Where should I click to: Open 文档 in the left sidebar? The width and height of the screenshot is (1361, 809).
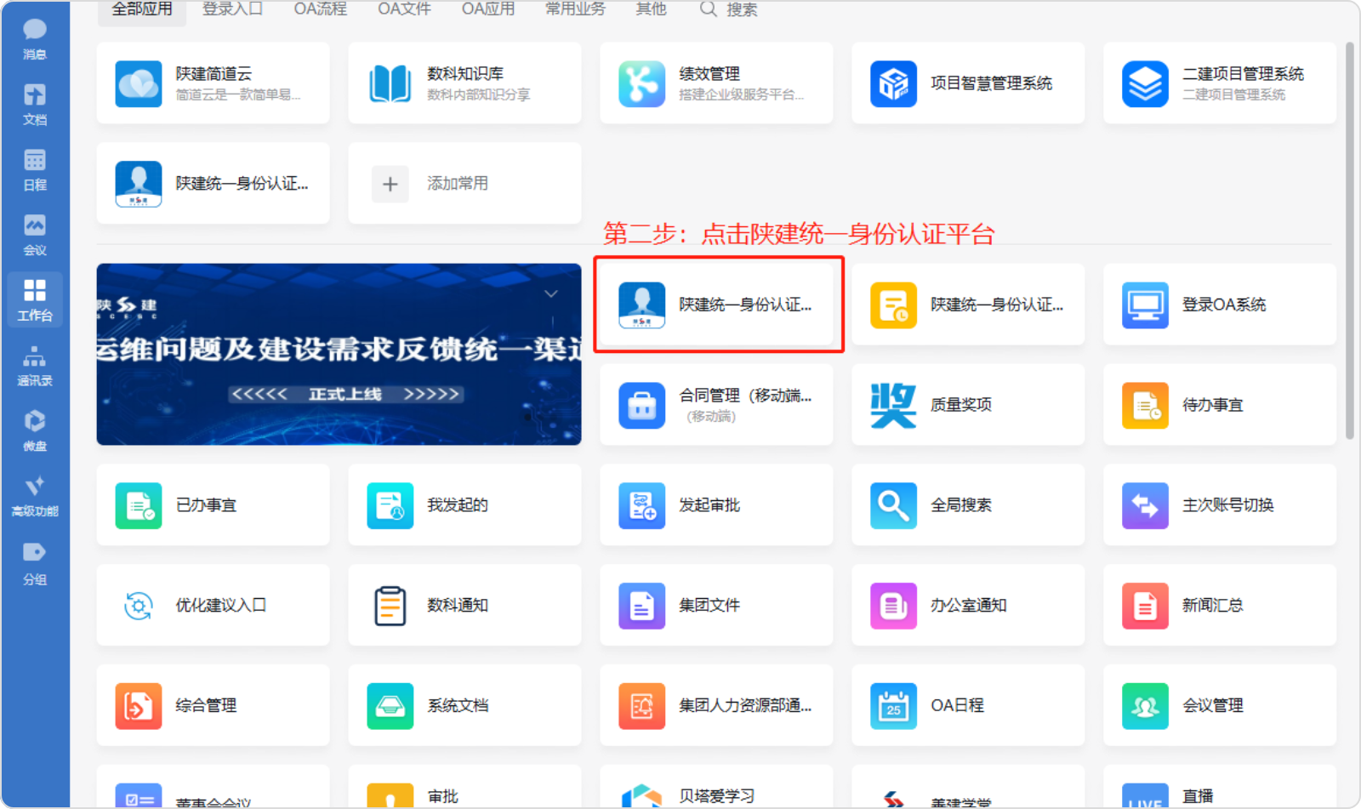pyautogui.click(x=35, y=104)
